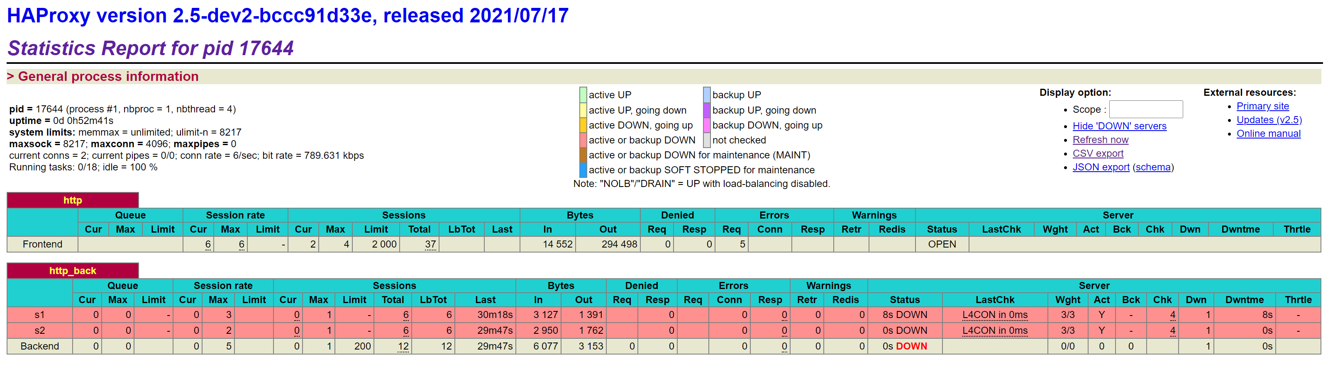Click Frontend bytes in 14 552

(x=558, y=244)
